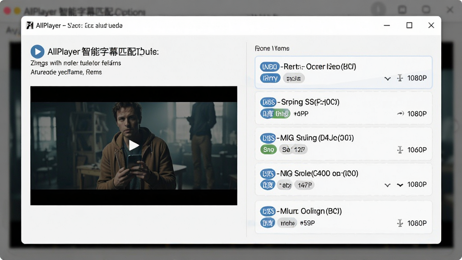
Task: Select the Srping SS subtitle entry
Action: (343, 108)
